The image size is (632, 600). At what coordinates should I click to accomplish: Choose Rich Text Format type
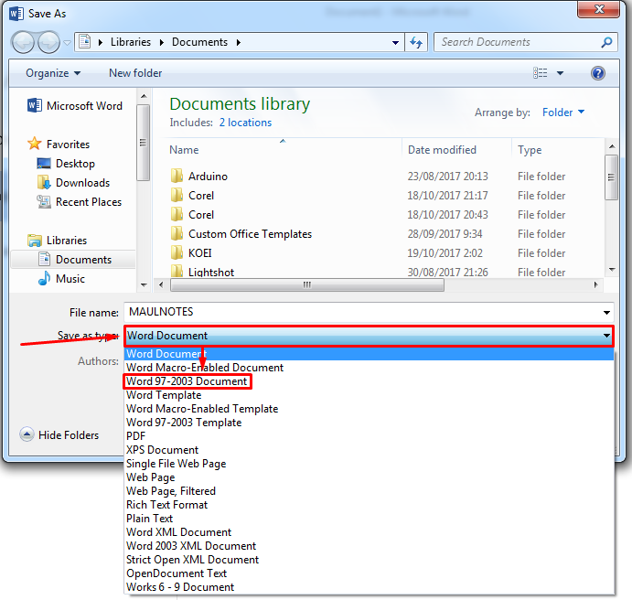(x=370, y=505)
